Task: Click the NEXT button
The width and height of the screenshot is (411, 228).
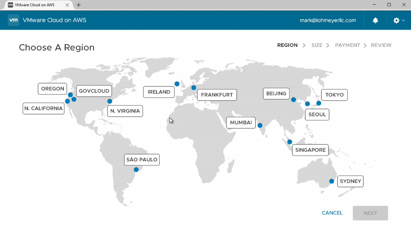Action: pos(370,213)
